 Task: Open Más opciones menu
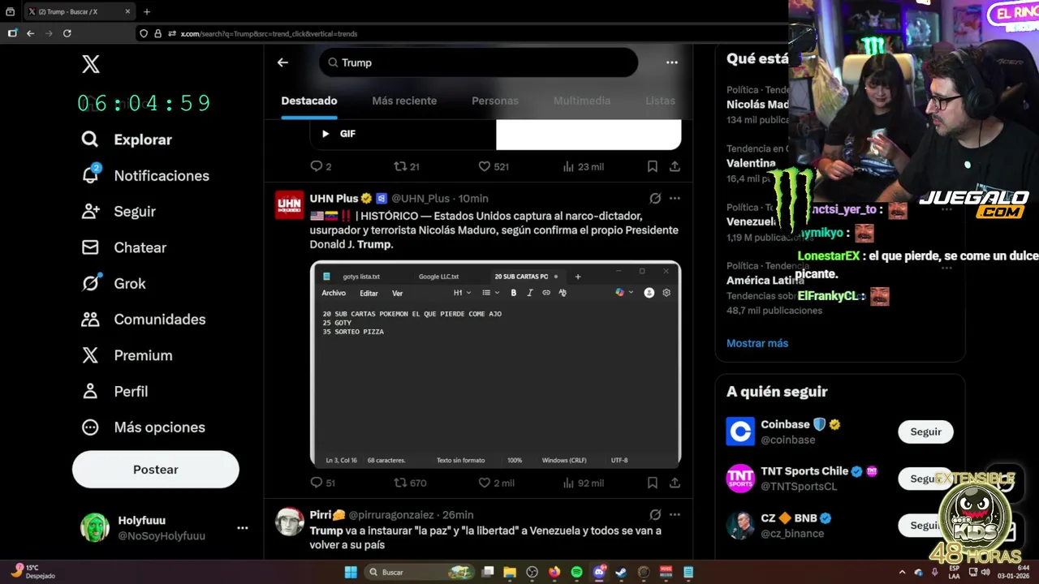pyautogui.click(x=143, y=427)
